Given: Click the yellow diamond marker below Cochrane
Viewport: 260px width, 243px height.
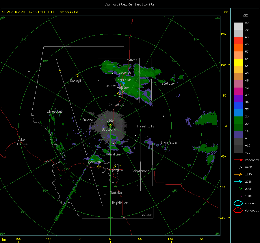Looking at the screenshot, I should [99, 167].
